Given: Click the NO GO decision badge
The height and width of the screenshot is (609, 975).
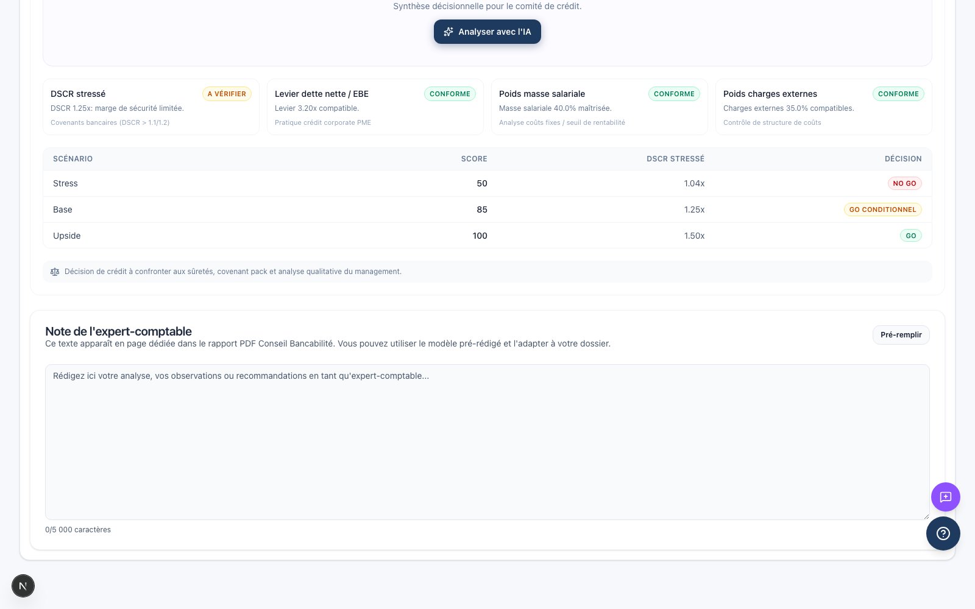Looking at the screenshot, I should point(904,183).
